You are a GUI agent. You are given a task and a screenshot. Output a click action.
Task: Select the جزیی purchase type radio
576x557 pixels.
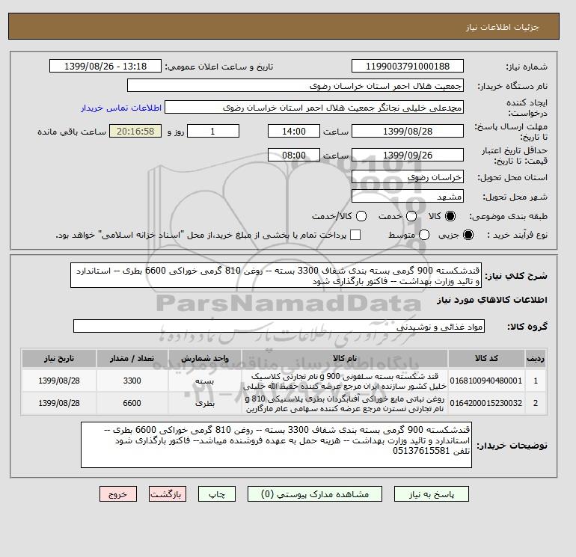coord(468,235)
